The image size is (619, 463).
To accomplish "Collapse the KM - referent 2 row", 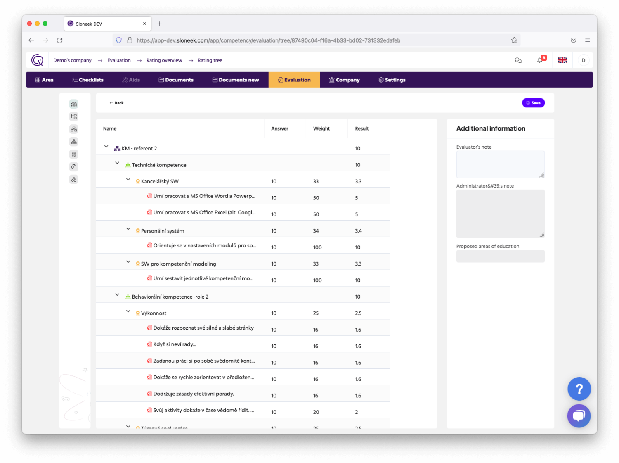I will 106,147.
